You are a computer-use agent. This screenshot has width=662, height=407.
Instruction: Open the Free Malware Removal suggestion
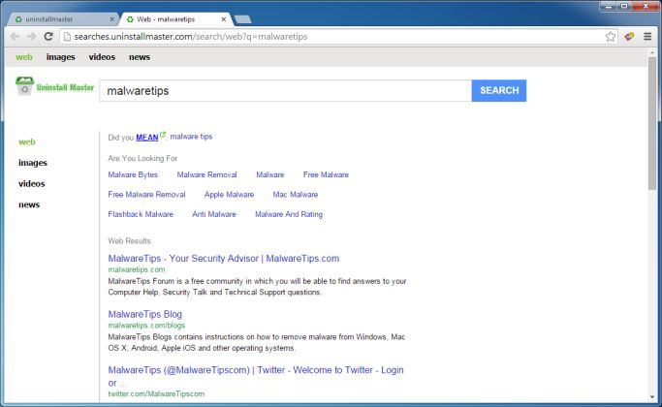click(146, 195)
